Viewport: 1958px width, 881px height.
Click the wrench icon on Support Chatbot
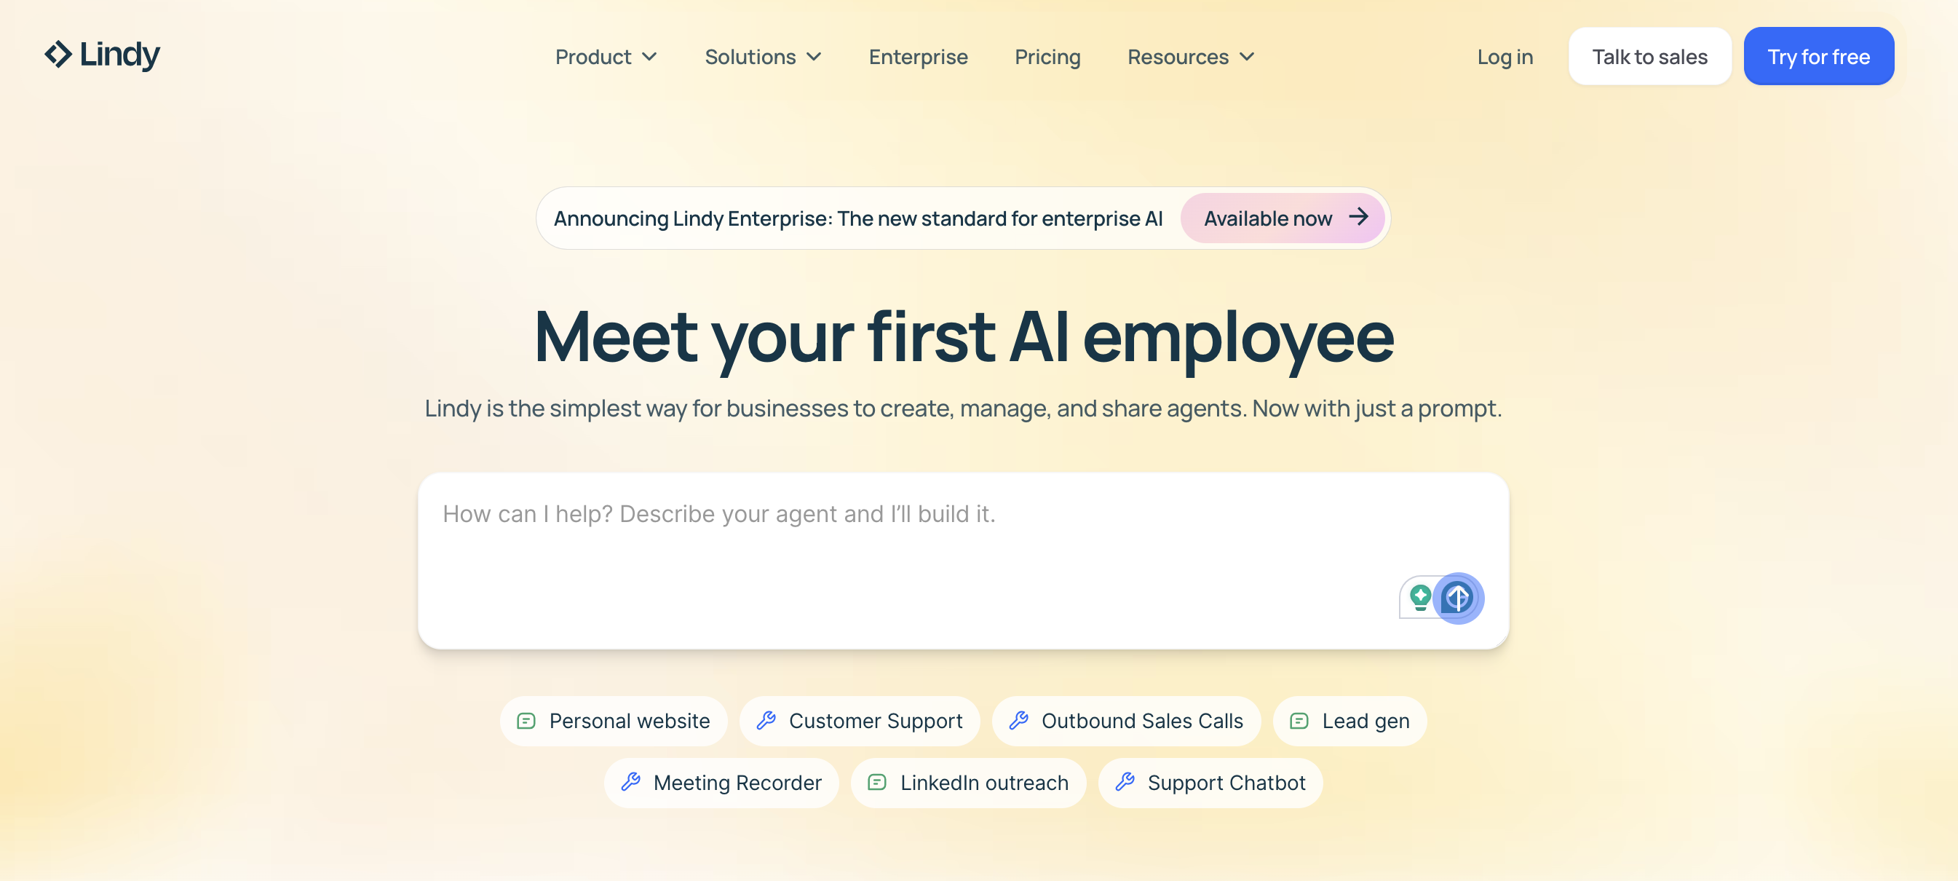[x=1125, y=781]
